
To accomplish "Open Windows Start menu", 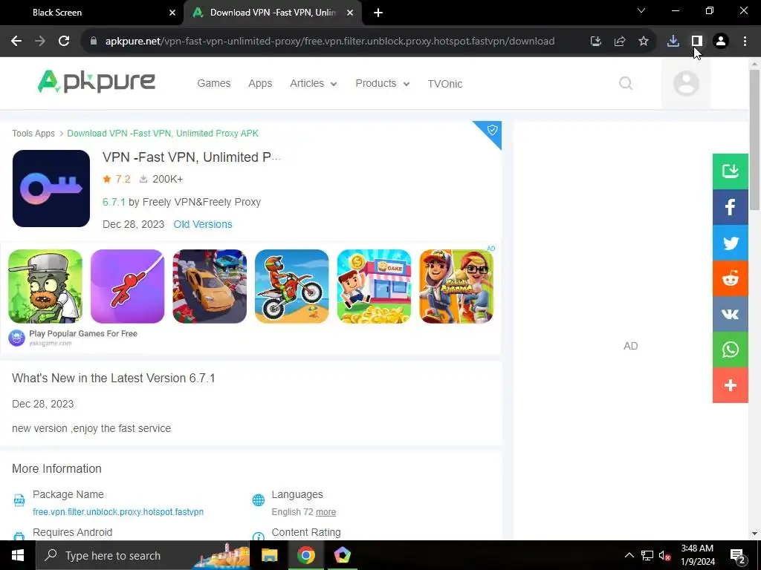I will pos(18,555).
